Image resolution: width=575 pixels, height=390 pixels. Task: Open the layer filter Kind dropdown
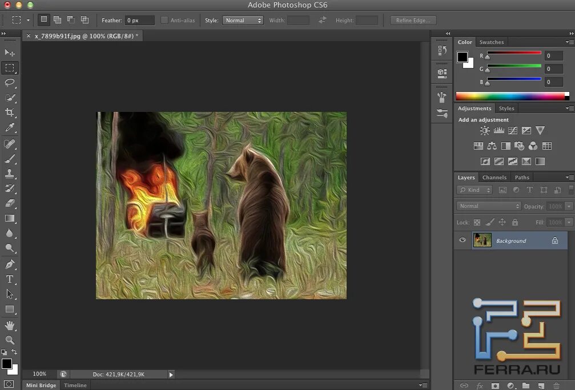[x=475, y=190]
